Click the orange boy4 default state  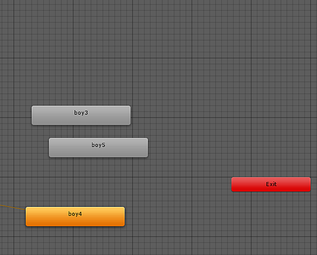tap(75, 216)
